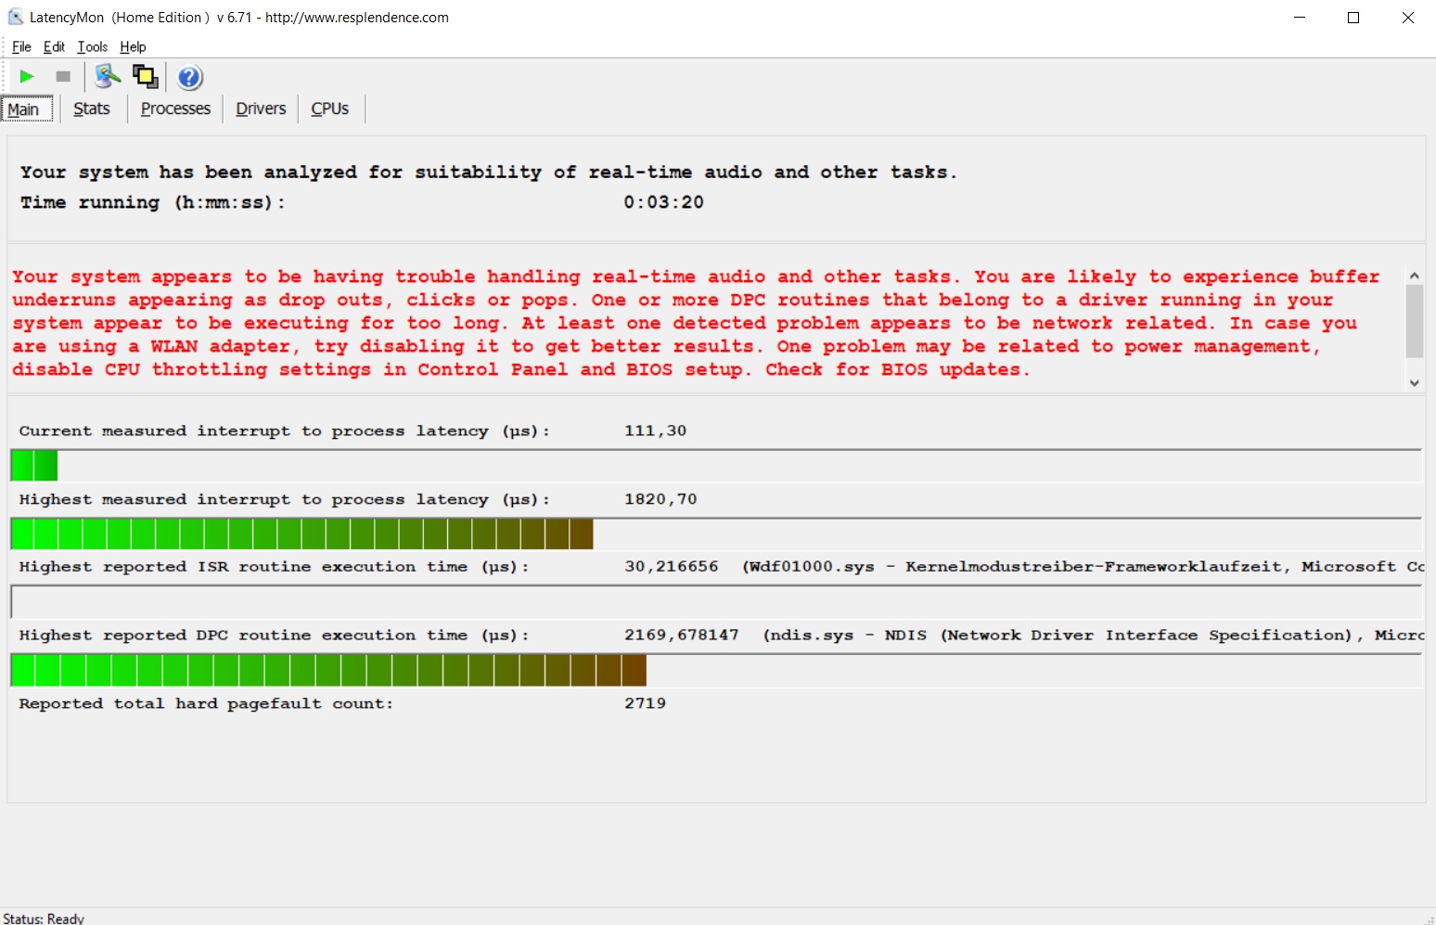Select the time running value 0:03:20

click(x=663, y=202)
